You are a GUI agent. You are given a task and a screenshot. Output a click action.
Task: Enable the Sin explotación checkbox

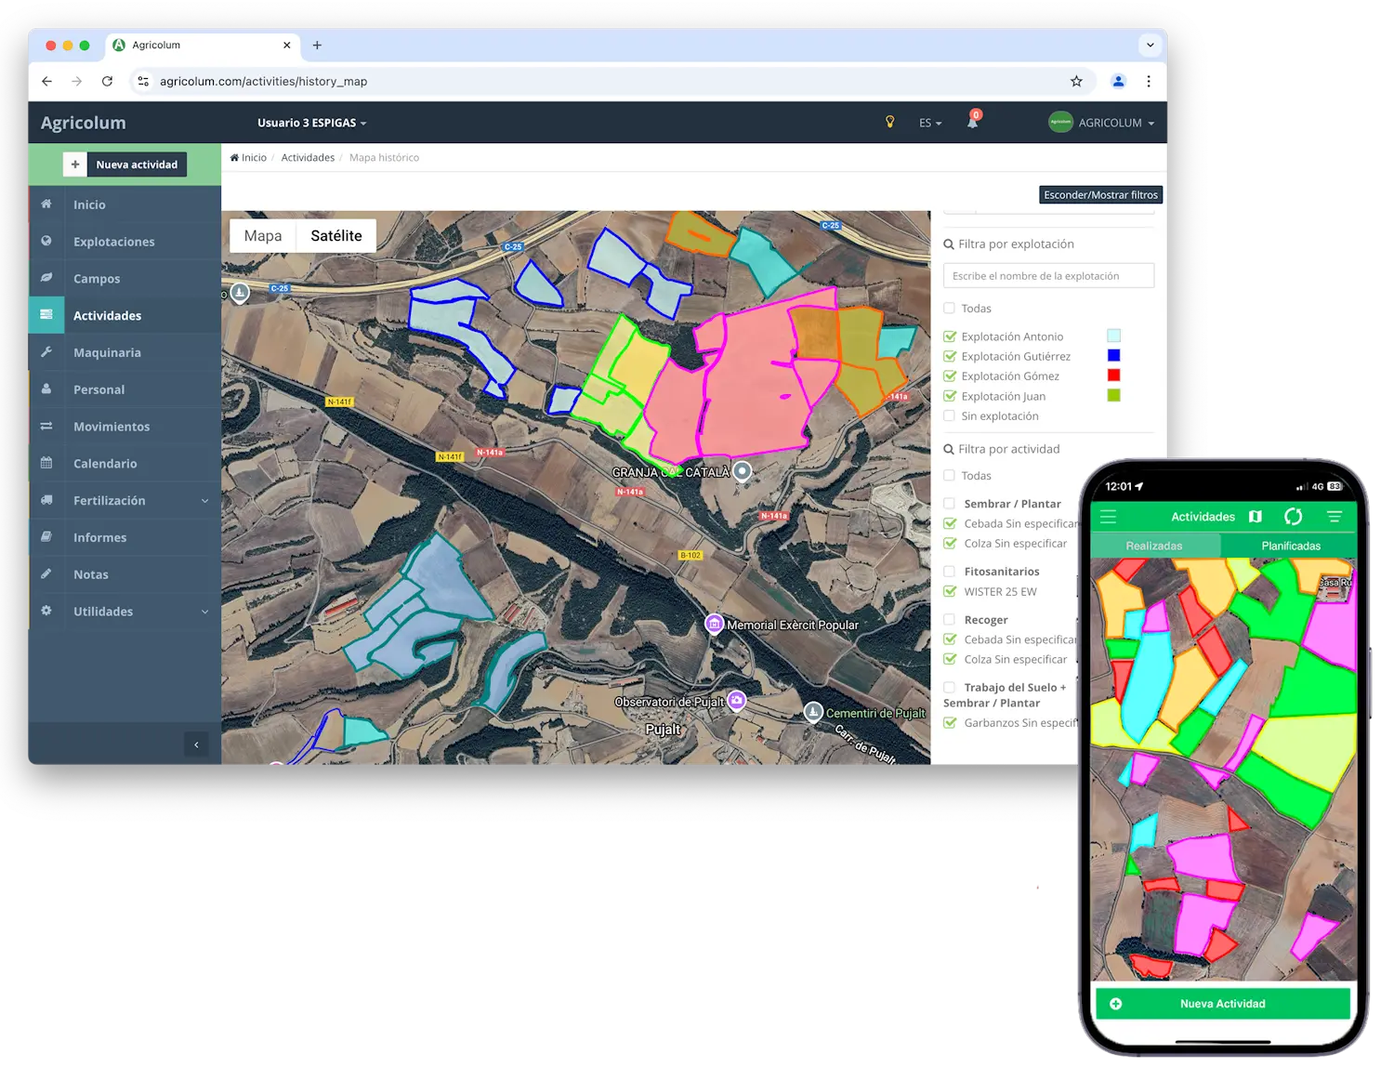click(x=950, y=416)
